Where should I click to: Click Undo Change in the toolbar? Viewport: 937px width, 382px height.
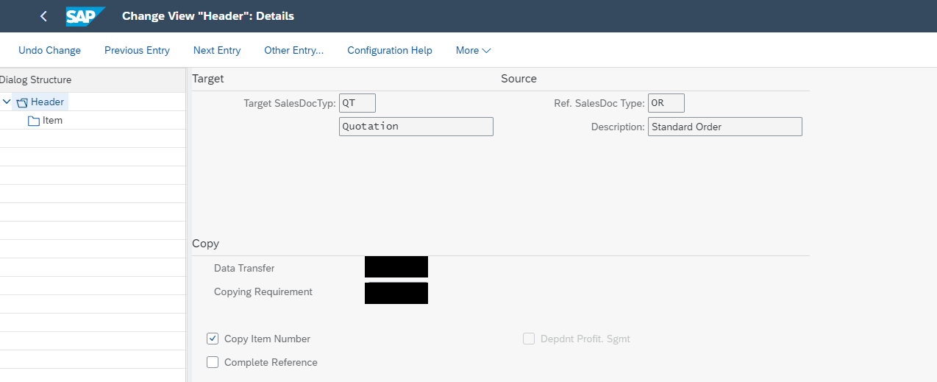click(49, 50)
